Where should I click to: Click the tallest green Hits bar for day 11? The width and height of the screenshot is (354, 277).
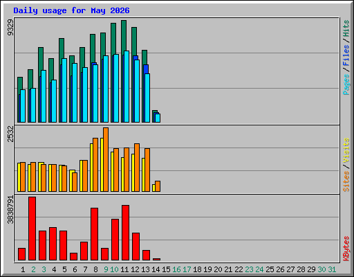[x=124, y=36]
